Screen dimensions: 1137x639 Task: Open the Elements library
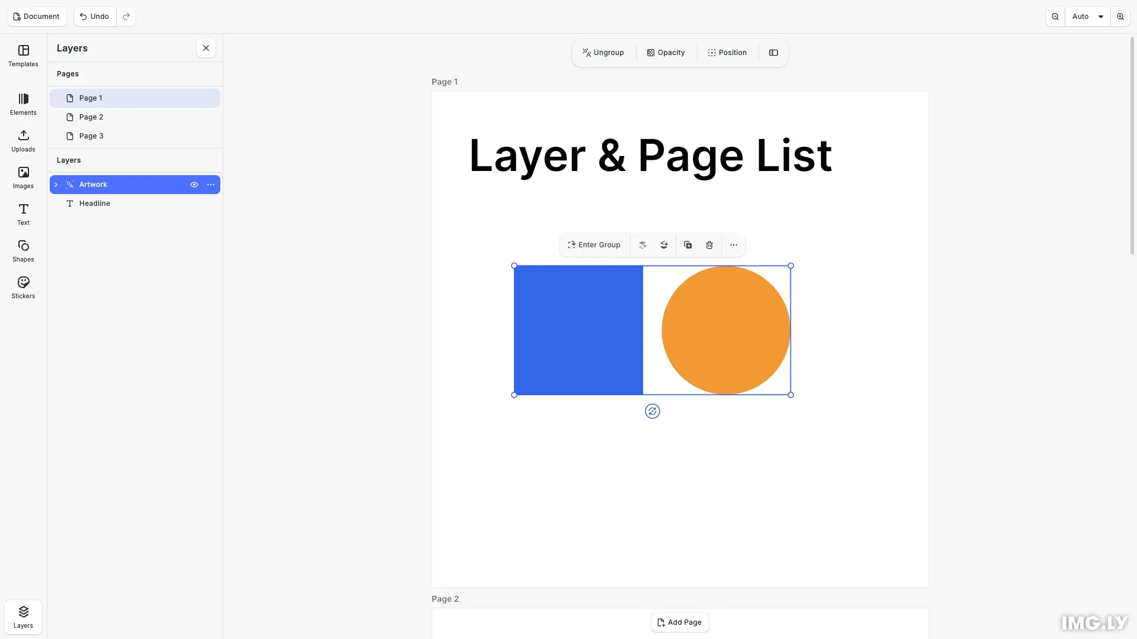(23, 105)
